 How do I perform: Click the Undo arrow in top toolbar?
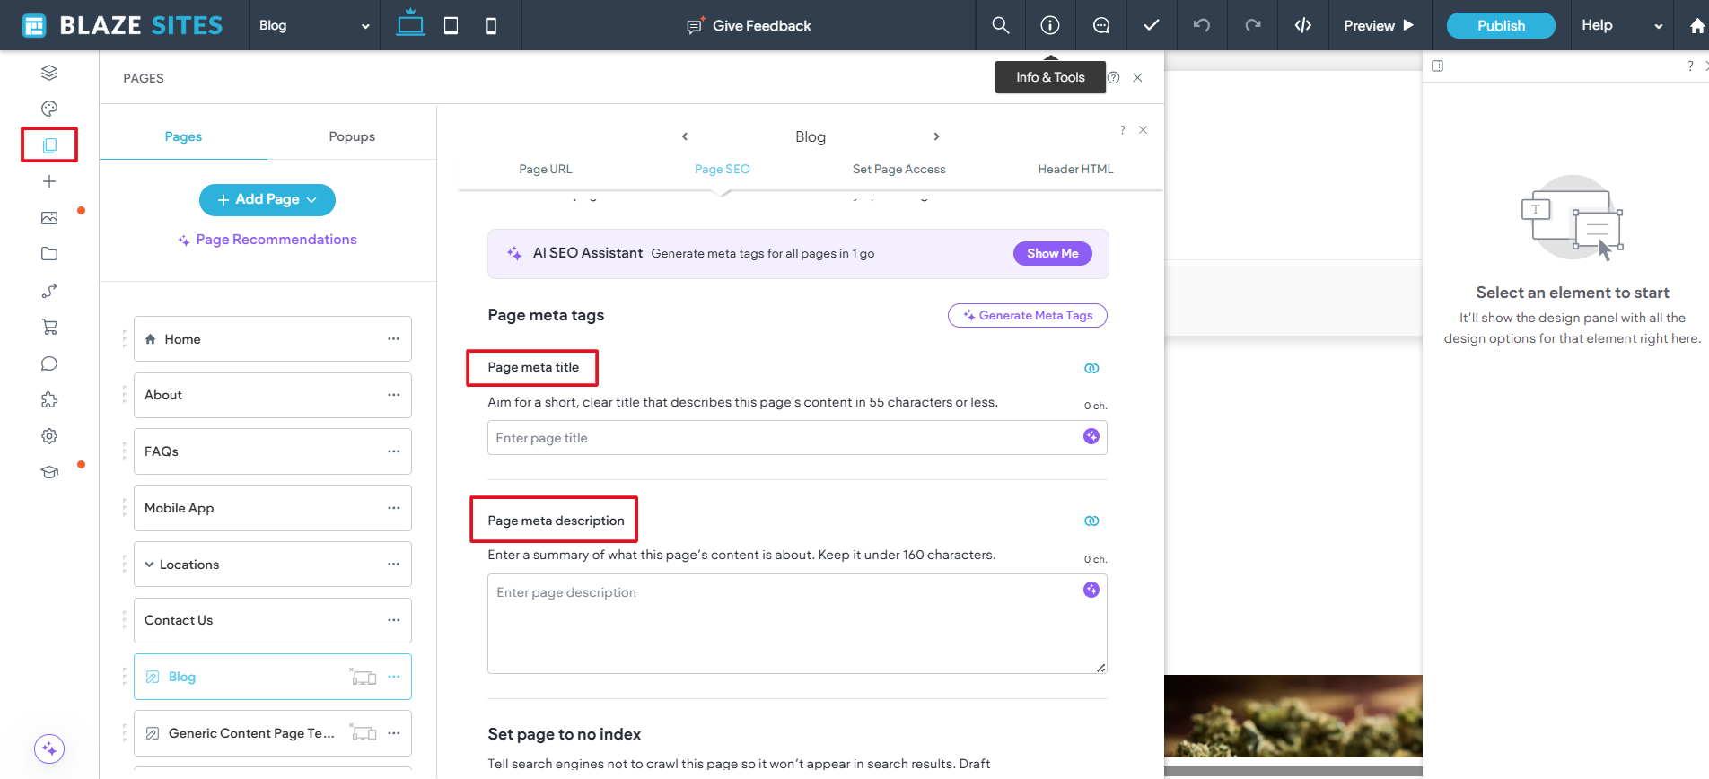click(x=1202, y=25)
